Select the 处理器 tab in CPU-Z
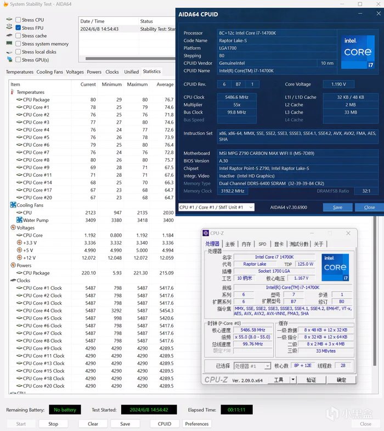This screenshot has height=431, width=384. click(213, 244)
